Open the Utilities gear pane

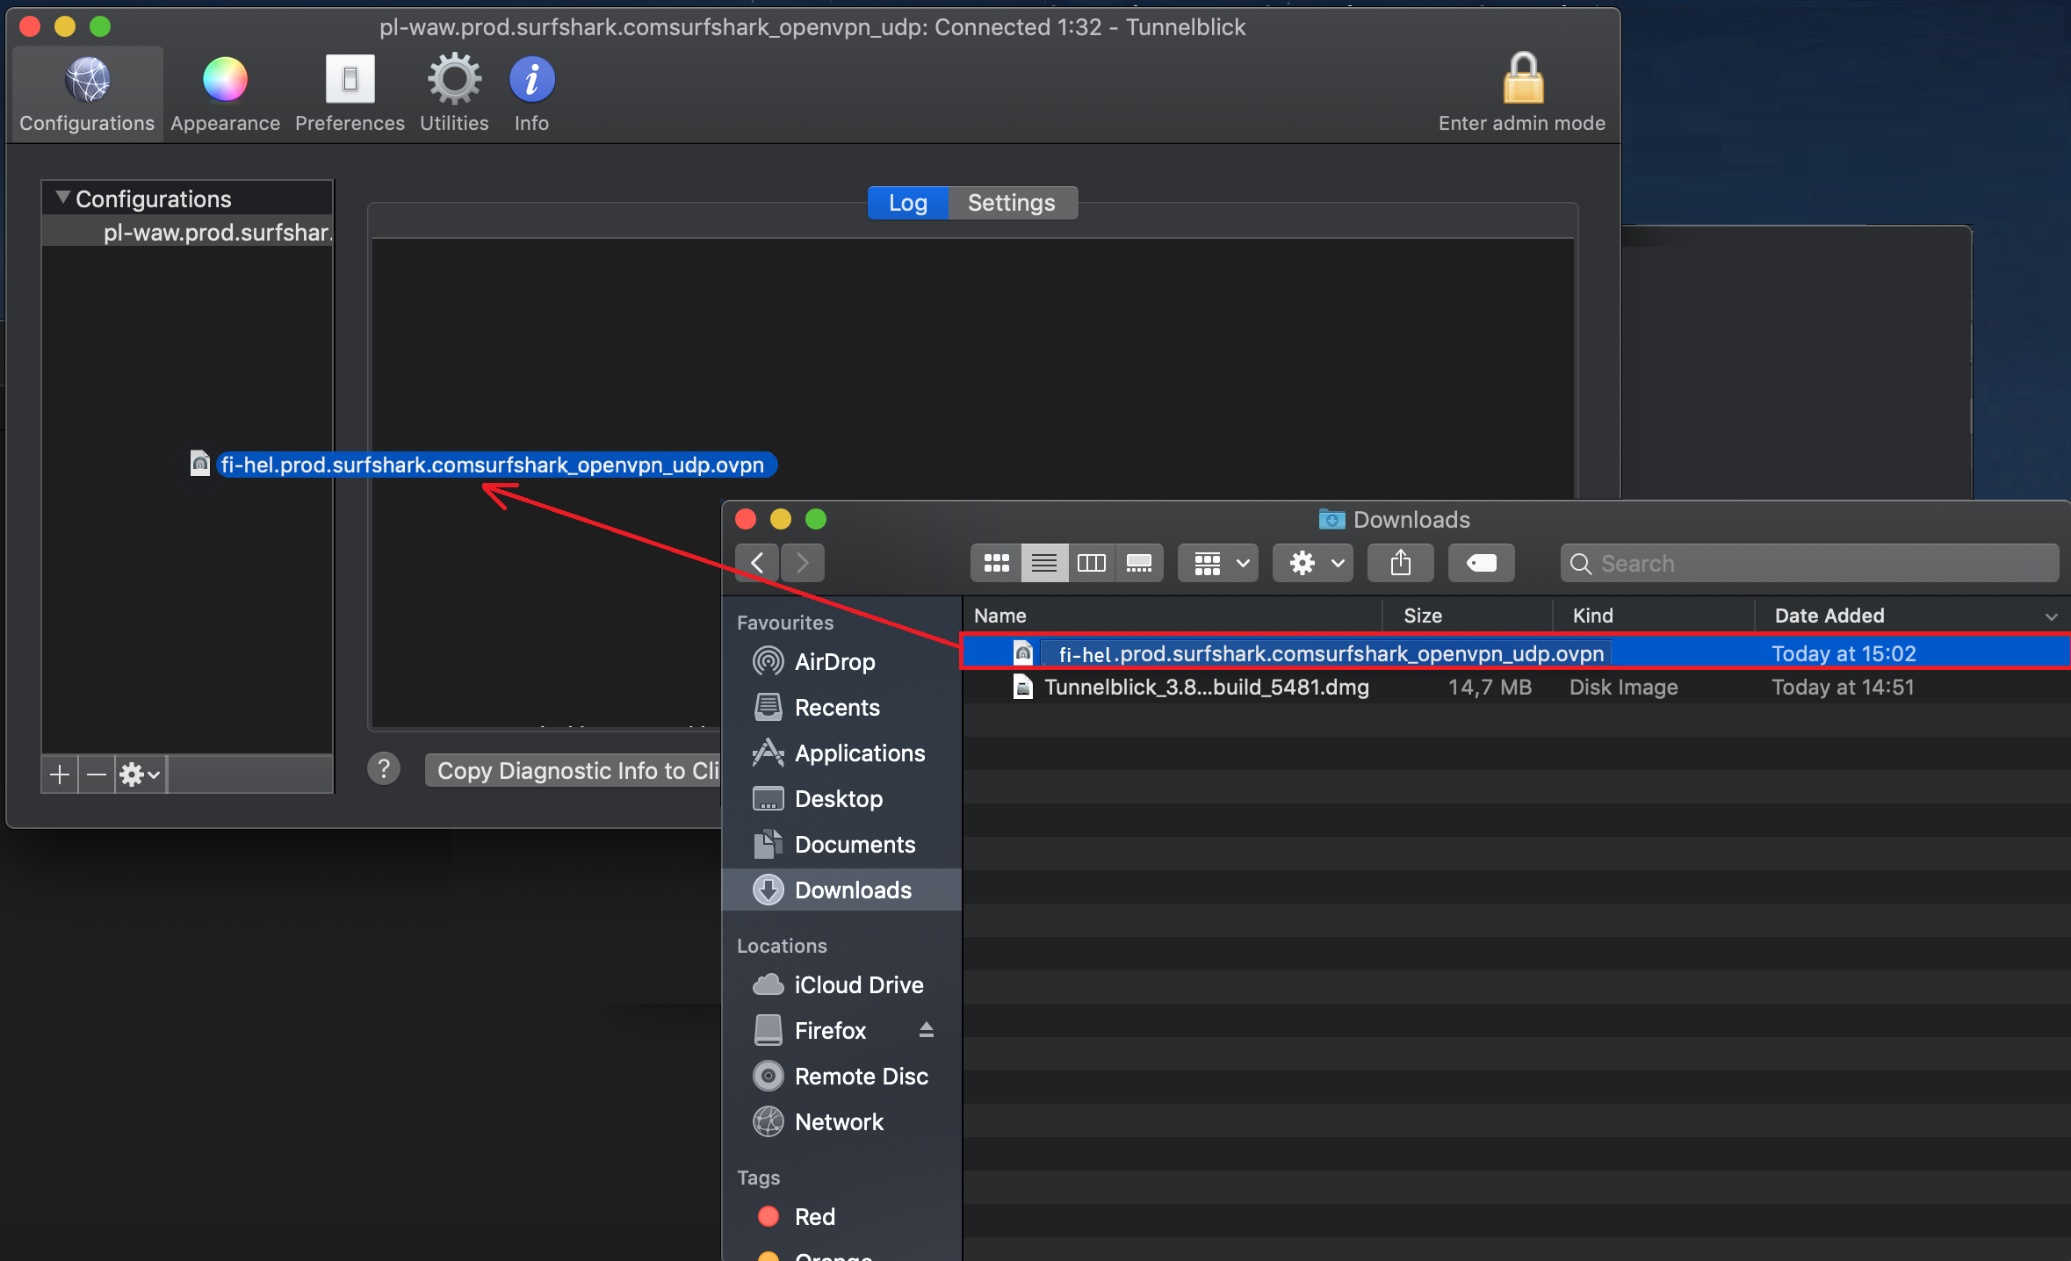(454, 94)
